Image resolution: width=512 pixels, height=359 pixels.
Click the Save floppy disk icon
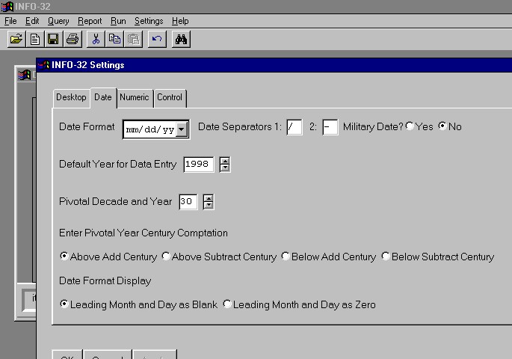click(54, 39)
